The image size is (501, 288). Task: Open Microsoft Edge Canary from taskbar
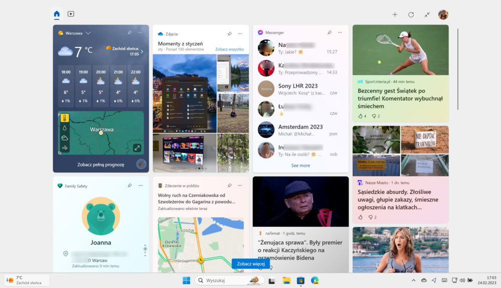pos(315,280)
